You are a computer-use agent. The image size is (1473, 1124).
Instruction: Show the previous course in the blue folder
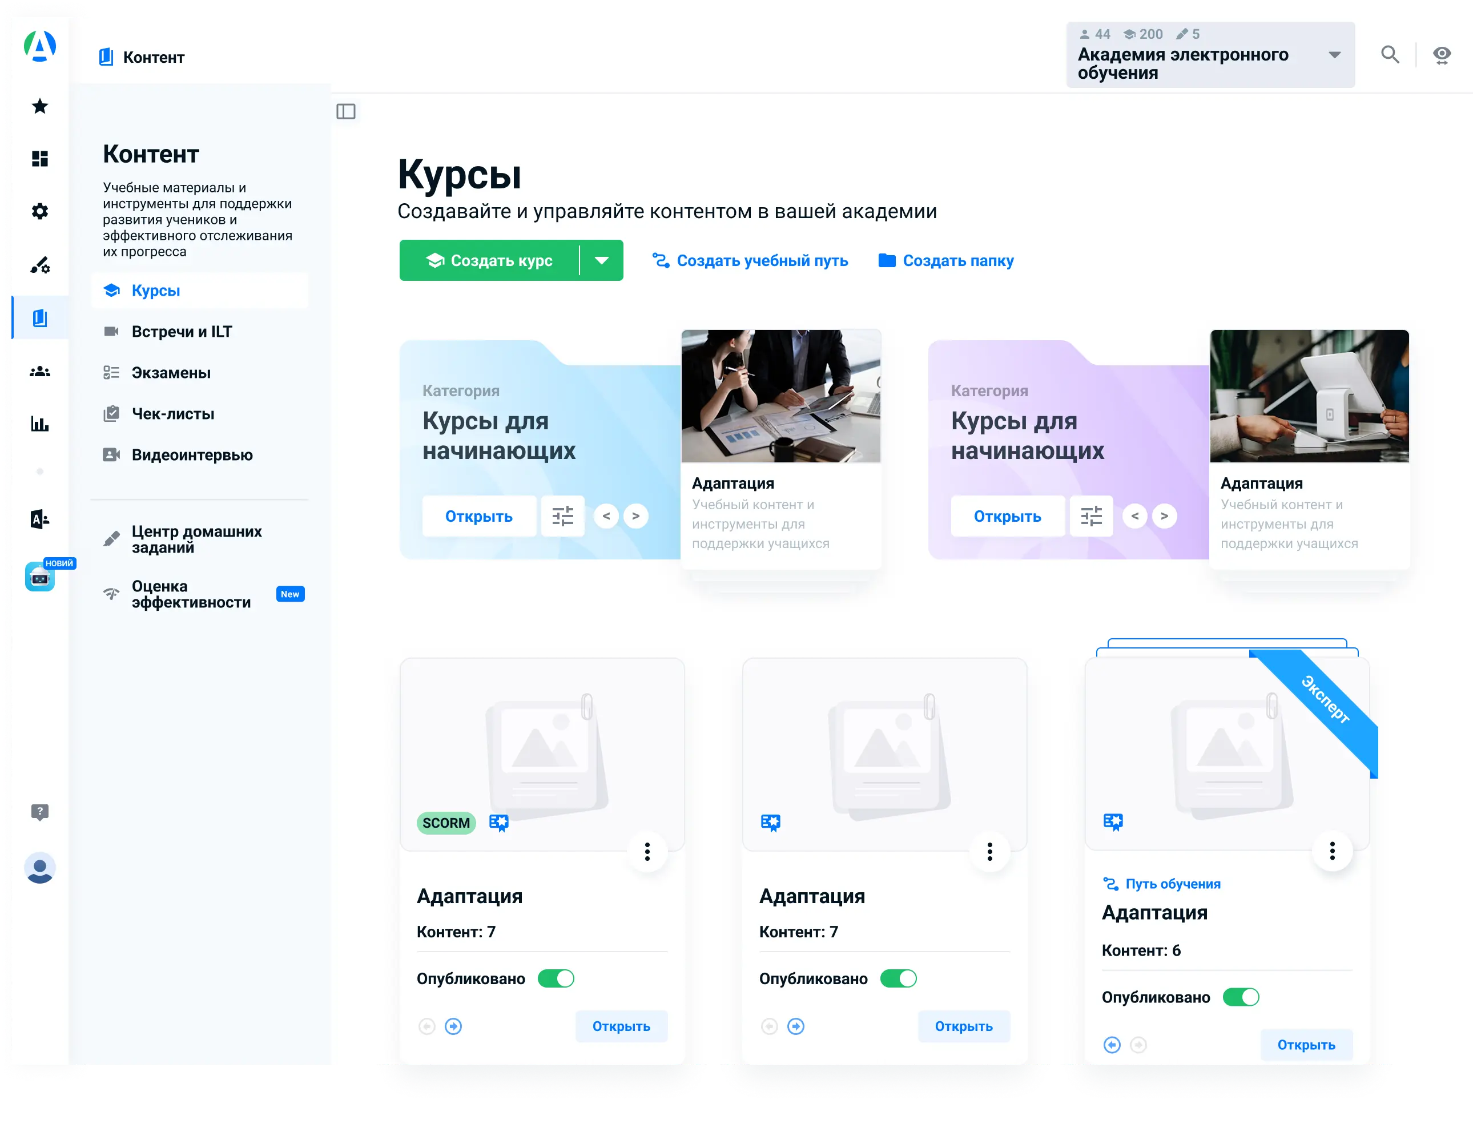pyautogui.click(x=606, y=516)
